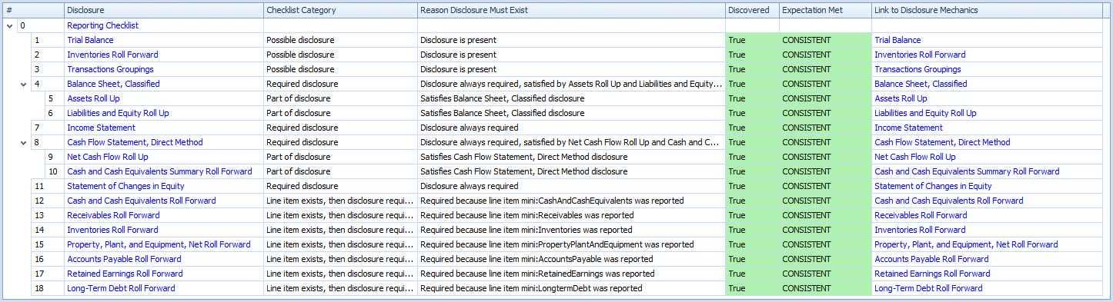1113x302 pixels.
Task: Follow Accounts Payable Roll Forward mechanics link
Action: point(931,259)
